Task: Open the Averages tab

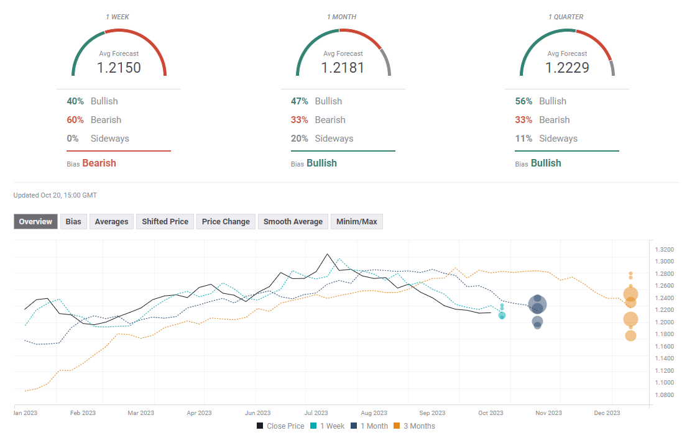Action: [x=111, y=222]
